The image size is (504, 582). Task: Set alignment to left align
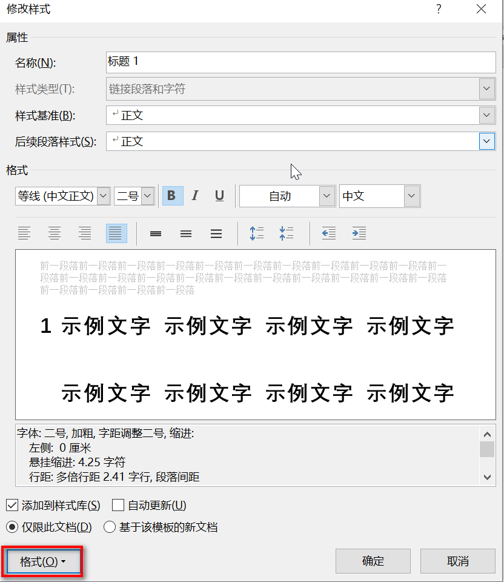click(24, 233)
